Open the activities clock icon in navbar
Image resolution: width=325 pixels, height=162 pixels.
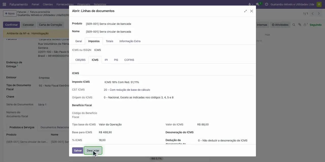point(266,4)
